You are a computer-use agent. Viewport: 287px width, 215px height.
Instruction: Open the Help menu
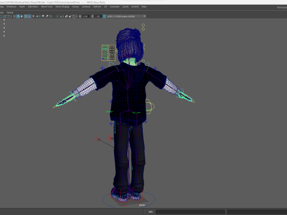point(144,7)
